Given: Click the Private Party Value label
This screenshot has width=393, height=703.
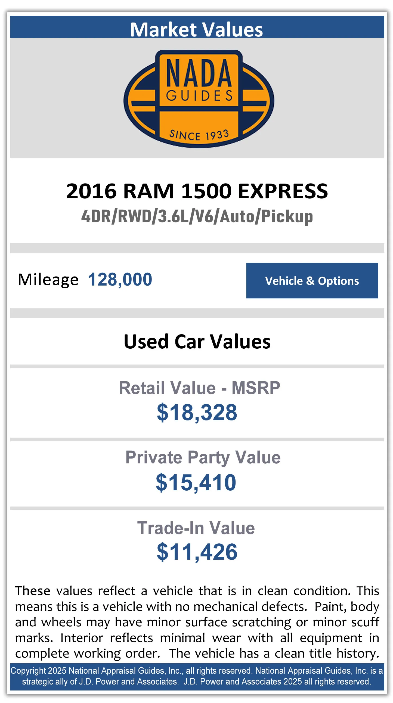Looking at the screenshot, I should tap(203, 457).
